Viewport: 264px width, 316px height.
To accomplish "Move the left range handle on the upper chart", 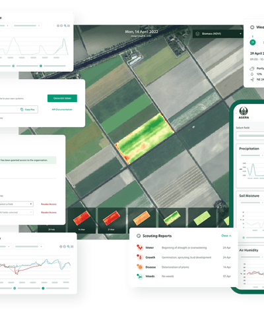I will point(13,66).
